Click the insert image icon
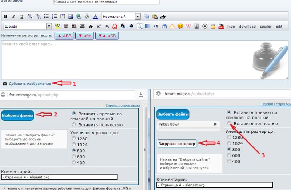 (71, 17)
